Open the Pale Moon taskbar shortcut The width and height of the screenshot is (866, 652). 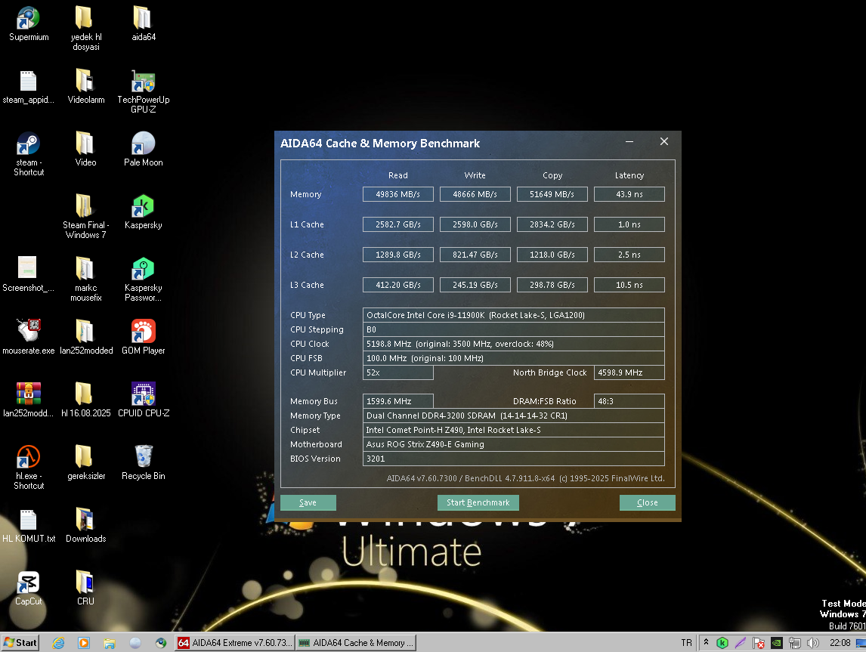[x=135, y=643]
